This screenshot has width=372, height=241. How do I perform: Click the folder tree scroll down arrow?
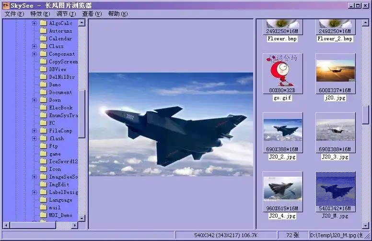click(x=81, y=218)
